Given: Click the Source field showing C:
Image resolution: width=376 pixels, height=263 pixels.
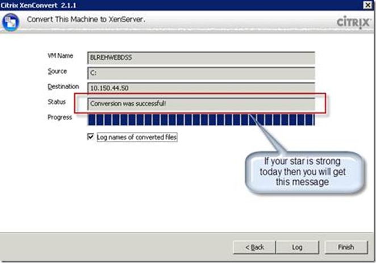Looking at the screenshot, I should coord(201,73).
